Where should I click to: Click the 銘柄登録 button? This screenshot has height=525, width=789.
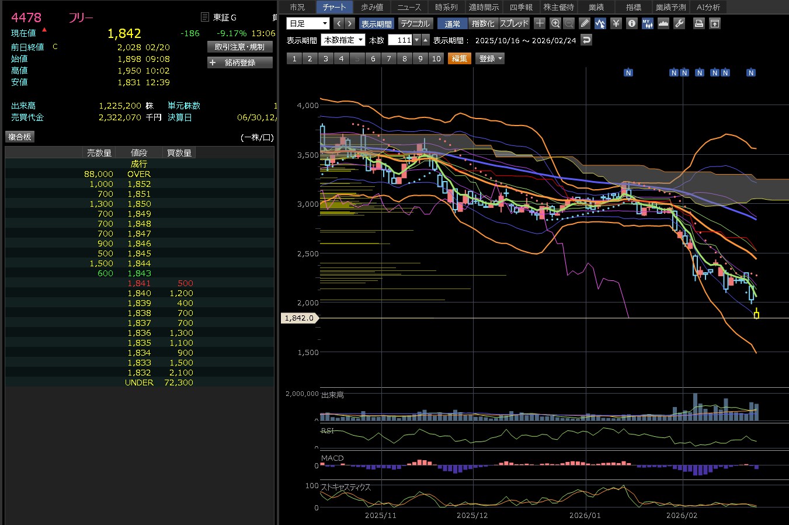240,62
